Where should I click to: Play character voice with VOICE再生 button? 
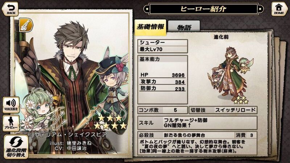(x=11, y=105)
